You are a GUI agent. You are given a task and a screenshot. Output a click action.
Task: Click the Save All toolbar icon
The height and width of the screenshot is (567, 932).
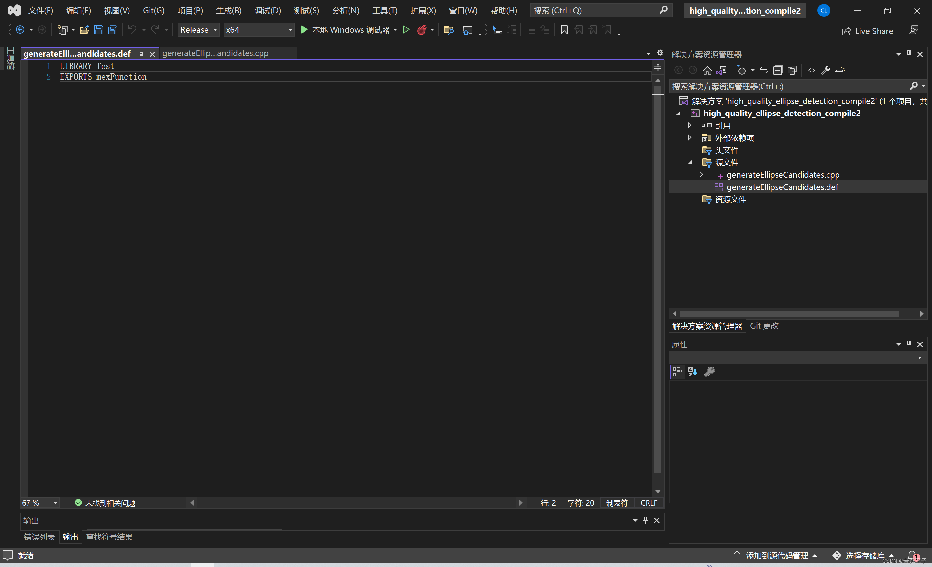click(113, 30)
